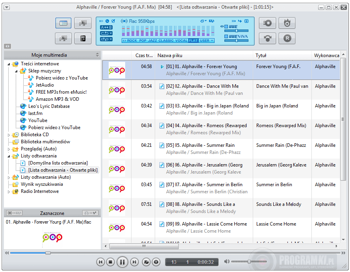Image resolution: width=350 pixels, height=272 pixels.
Task: Click the vertical scrollbar of the playlist
Action: pos(343,119)
